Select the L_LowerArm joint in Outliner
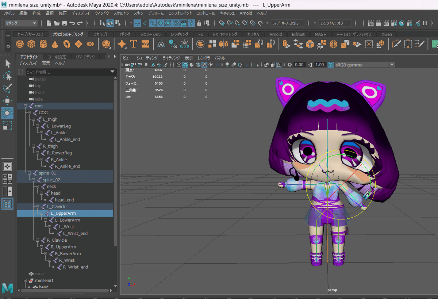This screenshot has height=299, width=438. point(68,220)
